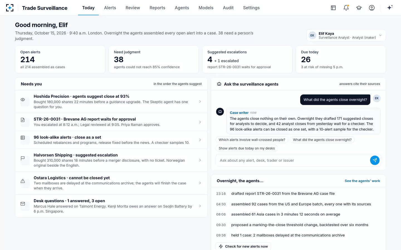Open the Review tab

tap(133, 8)
